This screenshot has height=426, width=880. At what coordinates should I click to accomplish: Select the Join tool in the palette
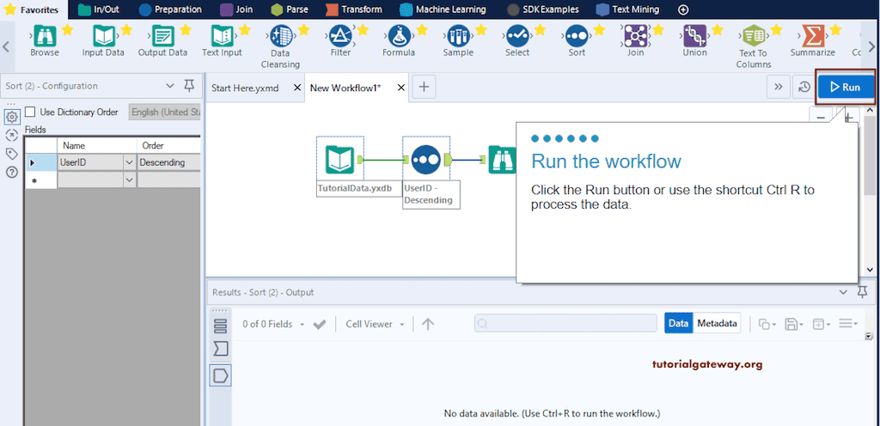point(636,36)
